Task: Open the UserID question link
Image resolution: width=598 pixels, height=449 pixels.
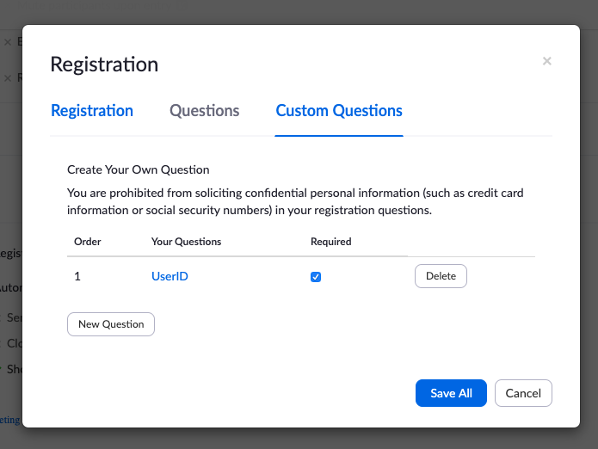Action: click(170, 277)
